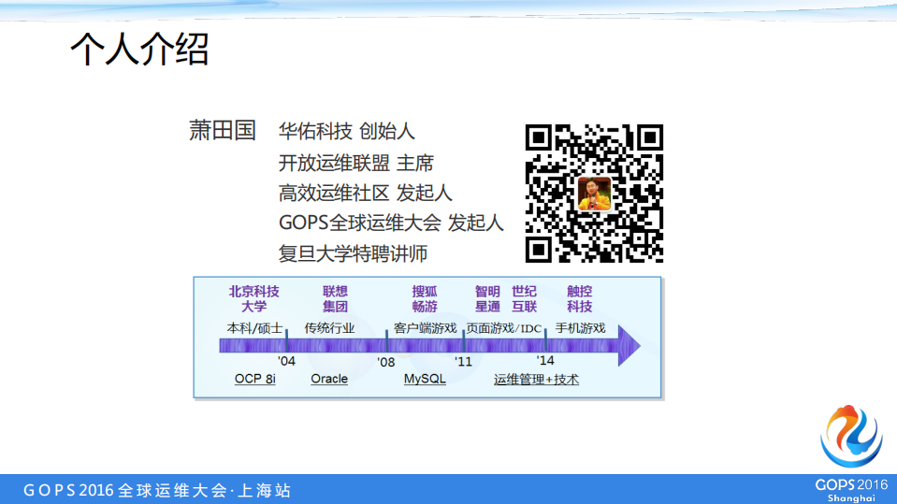Click the 智明星通 heading
Image resolution: width=897 pixels, height=504 pixels.
point(487,299)
